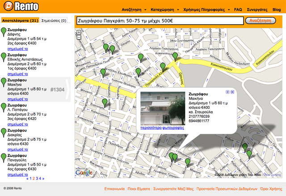This screenshot has width=286, height=196.
Task: Zoom out on the map
Action: (79, 37)
